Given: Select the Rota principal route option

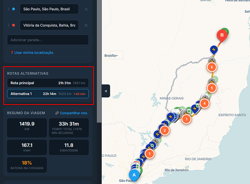Looking at the screenshot, I should (48, 83).
